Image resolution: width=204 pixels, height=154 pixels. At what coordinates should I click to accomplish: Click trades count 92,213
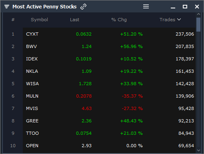(186, 121)
